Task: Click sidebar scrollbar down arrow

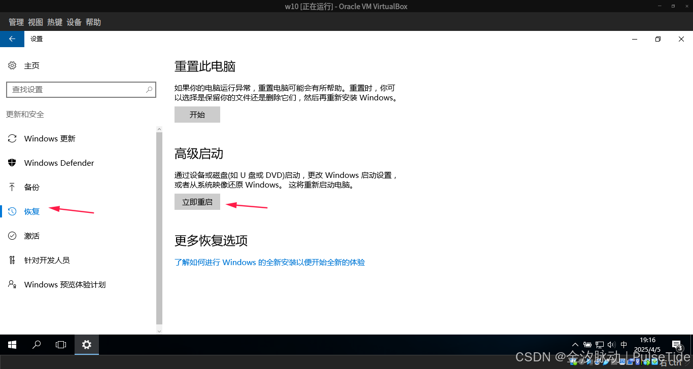Action: tap(159, 331)
